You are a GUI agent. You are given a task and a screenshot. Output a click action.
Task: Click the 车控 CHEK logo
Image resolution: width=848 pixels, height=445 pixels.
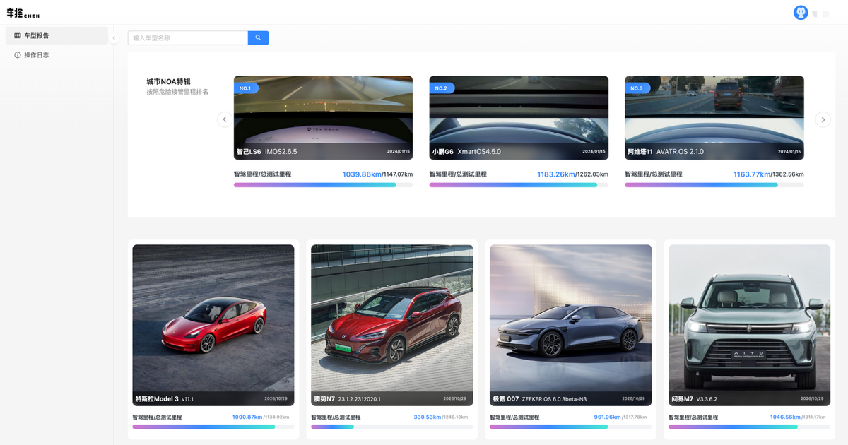pos(23,13)
